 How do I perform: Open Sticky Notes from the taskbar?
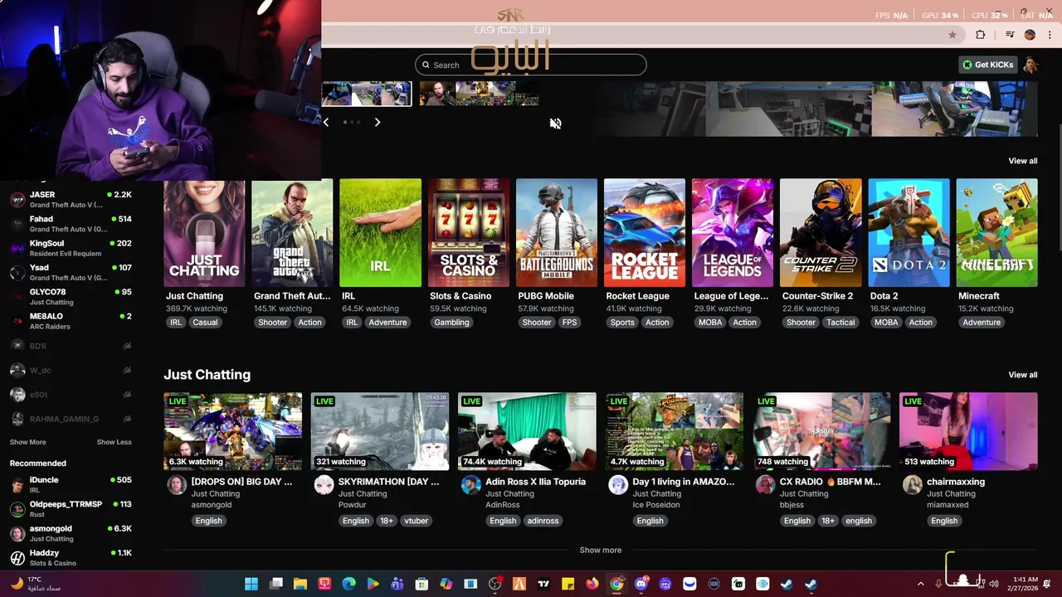point(568,584)
